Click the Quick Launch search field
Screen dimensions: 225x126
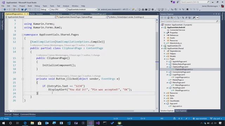point(195,2)
